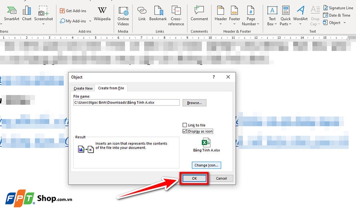Click the File name input field

coord(126,102)
